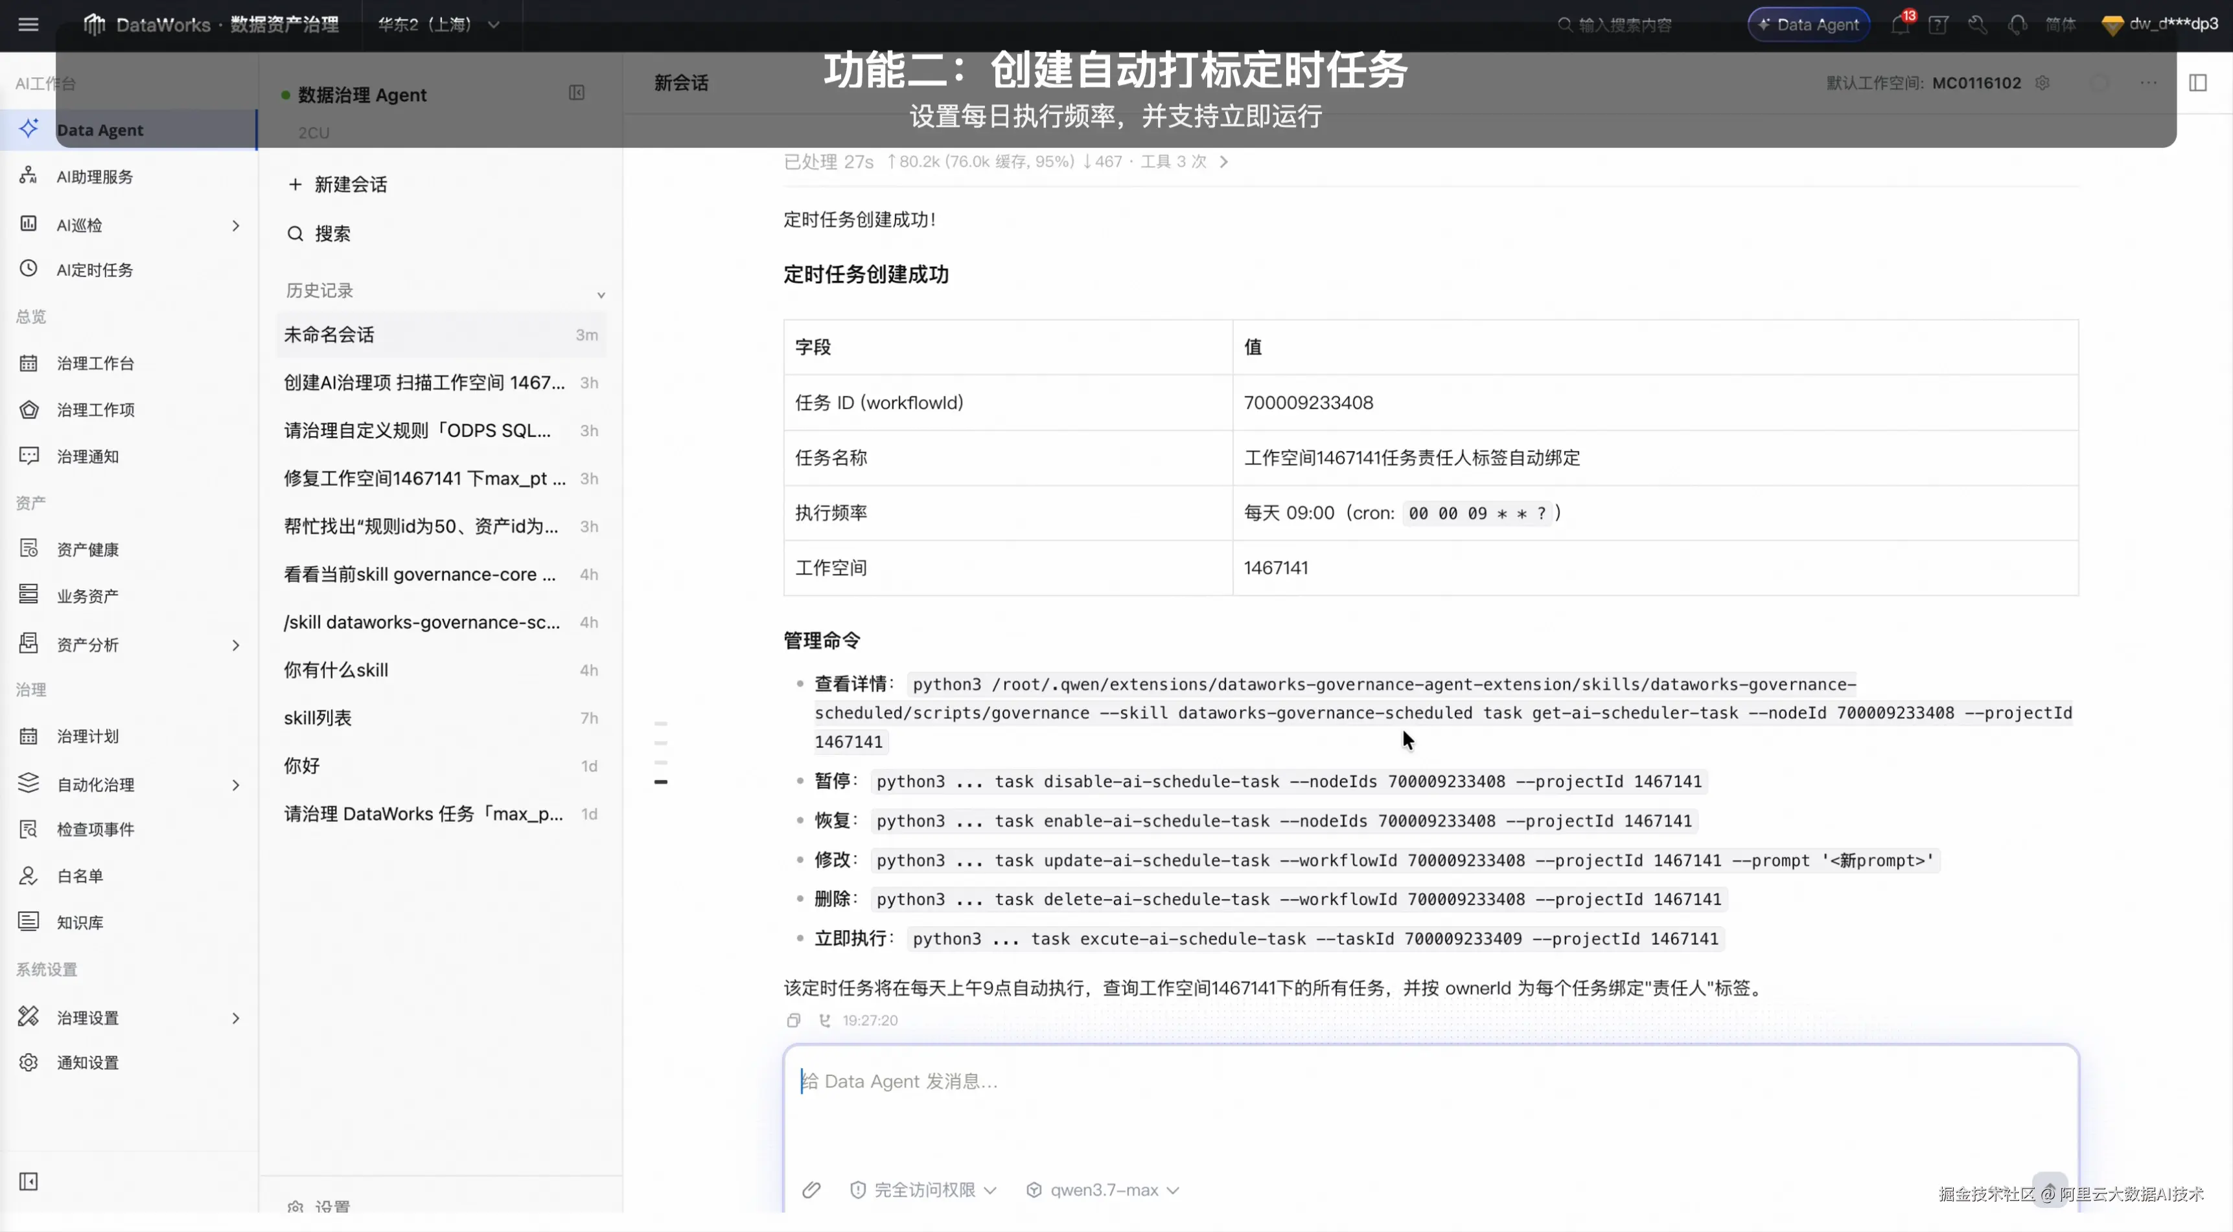Viewport: 2233px width, 1232px height.
Task: Expand the 资产分析 submenu chevron
Action: [236, 645]
